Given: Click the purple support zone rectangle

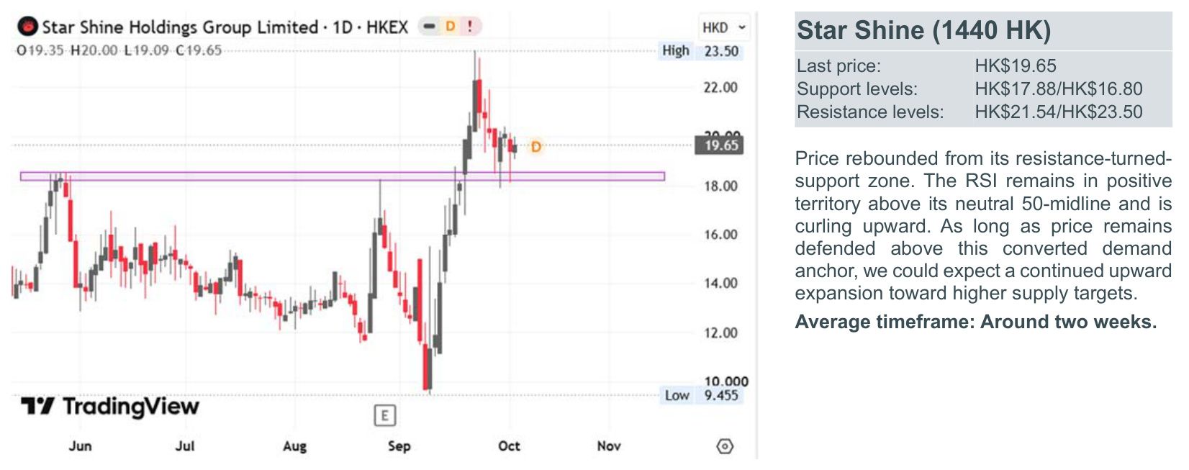Looking at the screenshot, I should [x=343, y=176].
